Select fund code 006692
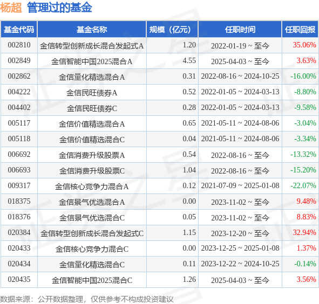Screen dimensions: 319x304 click(x=19, y=155)
